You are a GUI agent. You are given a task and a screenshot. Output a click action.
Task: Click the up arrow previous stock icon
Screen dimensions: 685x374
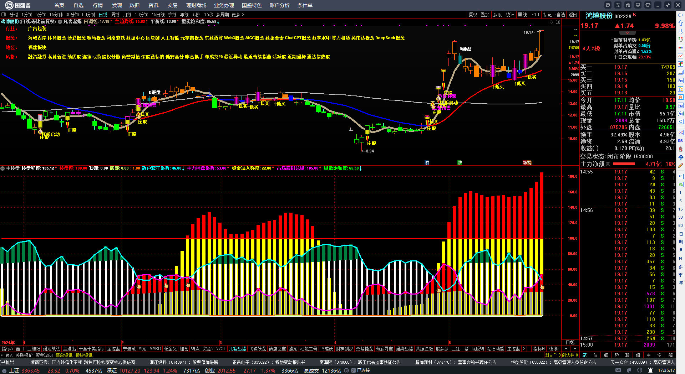tap(681, 23)
